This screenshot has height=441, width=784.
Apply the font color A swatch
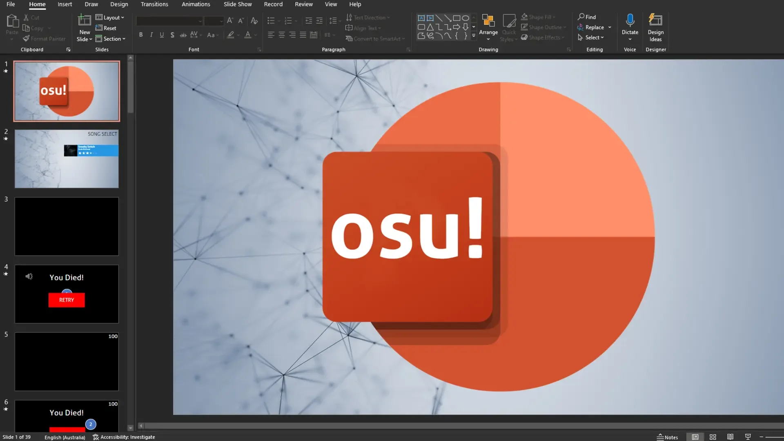coord(247,35)
